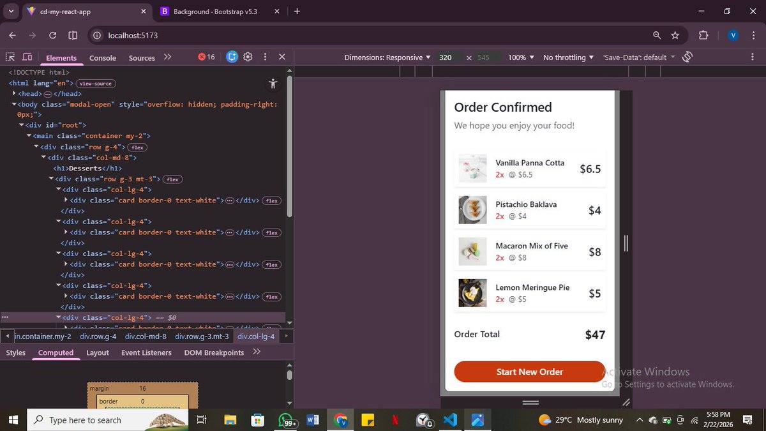This screenshot has width=766, height=431.
Task: Click the Windows search box Type here to search
Action: (x=109, y=420)
